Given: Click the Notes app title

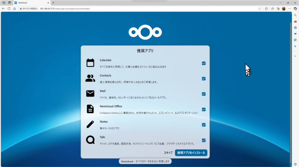Looking at the screenshot, I should click(x=104, y=122).
